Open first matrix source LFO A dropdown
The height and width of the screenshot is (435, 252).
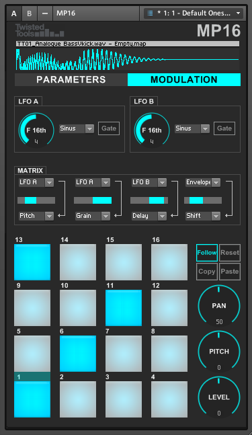36,182
